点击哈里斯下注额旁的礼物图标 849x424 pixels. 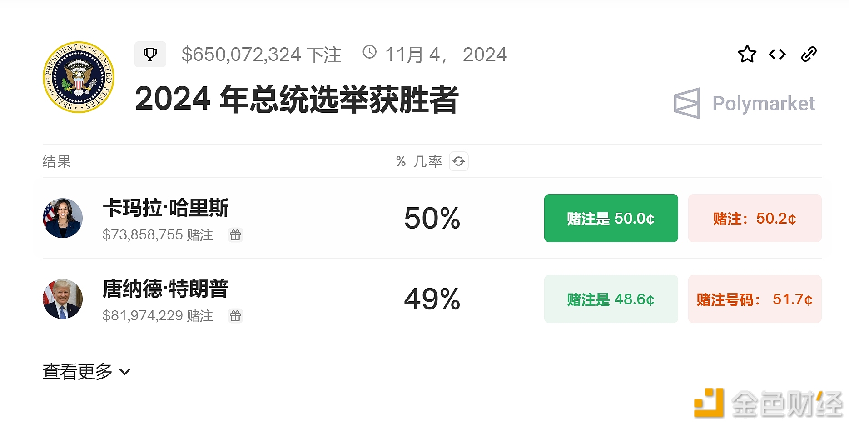(235, 235)
